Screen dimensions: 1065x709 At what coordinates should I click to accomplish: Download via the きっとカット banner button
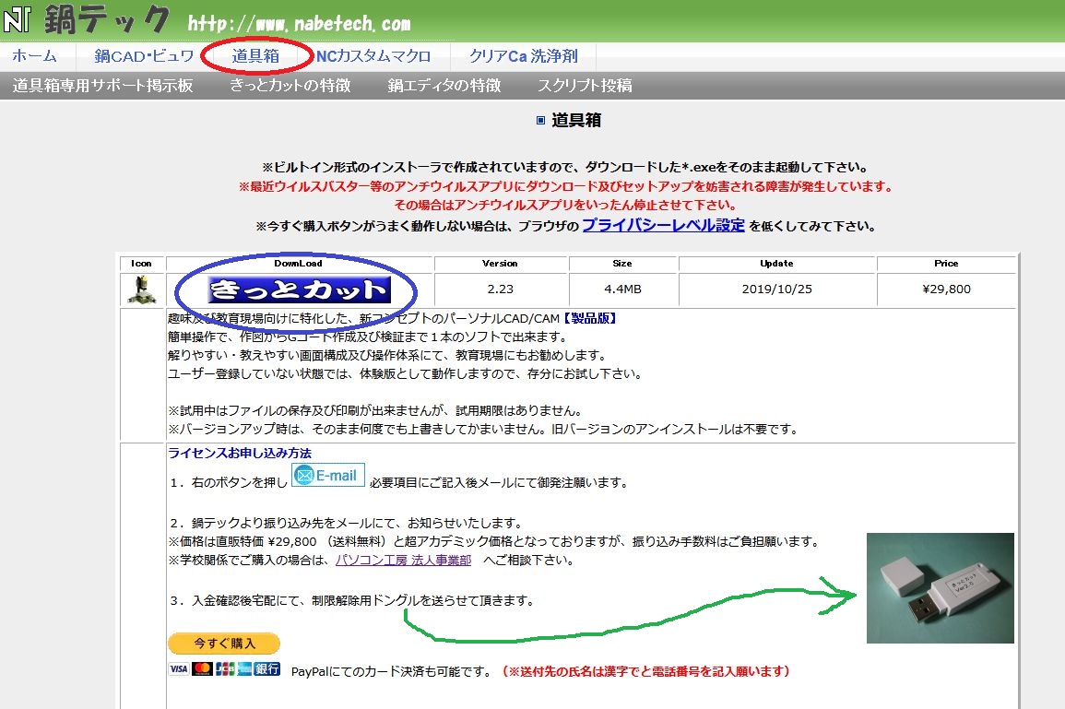pyautogui.click(x=300, y=290)
